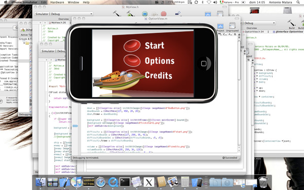Open Spotlight search in the menu bar
304x190 pixels.
(x=298, y=2)
